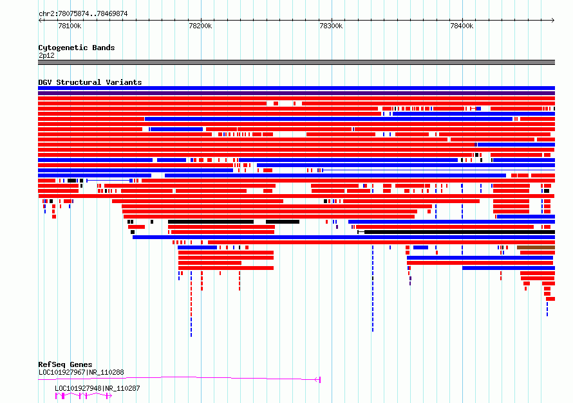Select the magenta LOC101927948 exon glyph
Screen dimensions: 573x403
pos(83,396)
